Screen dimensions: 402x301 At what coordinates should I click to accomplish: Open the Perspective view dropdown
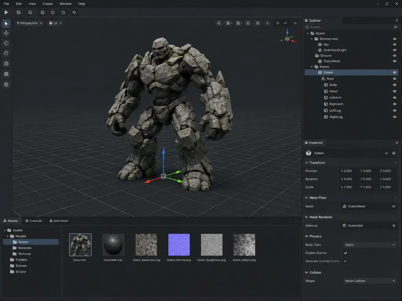click(x=29, y=23)
